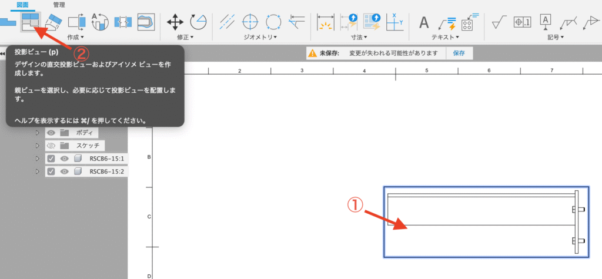Screen dimensions: 602x279
Task: Select the table update tool
Action: click(x=372, y=23)
